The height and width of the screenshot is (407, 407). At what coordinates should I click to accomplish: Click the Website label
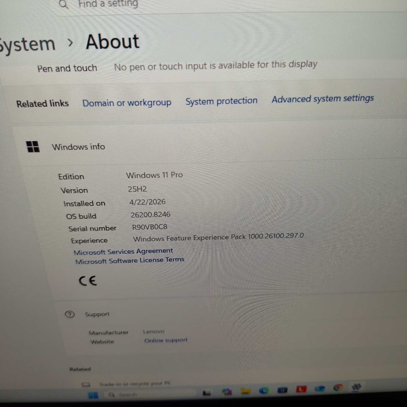[x=102, y=341]
